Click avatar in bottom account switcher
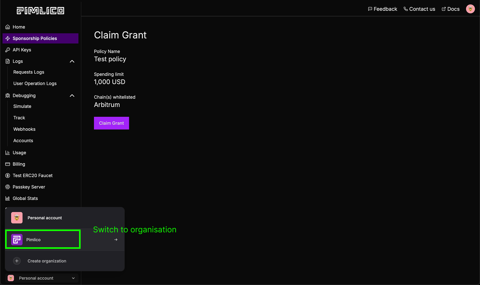This screenshot has height=285, width=480. (x=11, y=278)
